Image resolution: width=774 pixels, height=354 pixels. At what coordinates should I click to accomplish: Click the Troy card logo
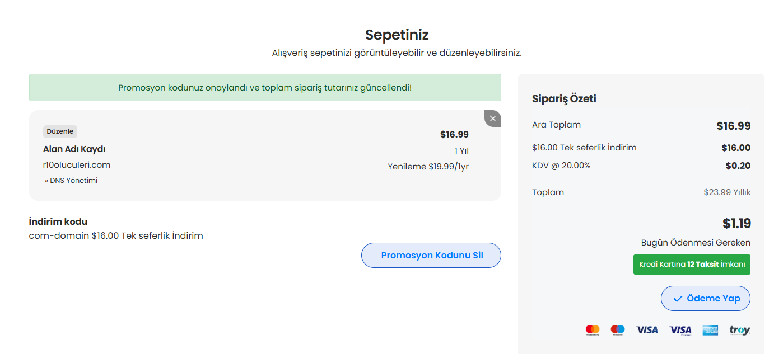click(739, 330)
